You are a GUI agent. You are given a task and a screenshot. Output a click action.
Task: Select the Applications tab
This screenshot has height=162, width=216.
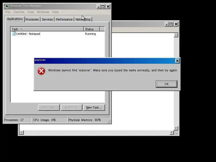click(15, 19)
